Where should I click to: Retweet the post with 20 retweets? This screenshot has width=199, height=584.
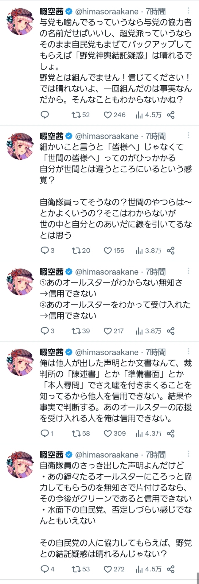pos(76,251)
